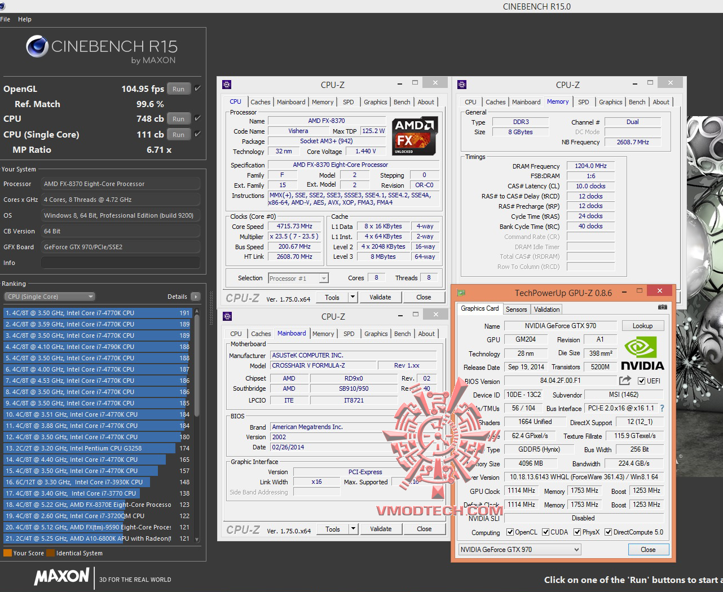723x592 pixels.
Task: Click the title icon of the CPU-Z processor window
Action: [x=227, y=85]
